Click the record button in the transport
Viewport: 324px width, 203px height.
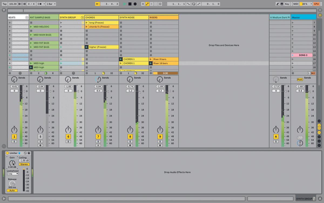pyautogui.click(x=135, y=4)
